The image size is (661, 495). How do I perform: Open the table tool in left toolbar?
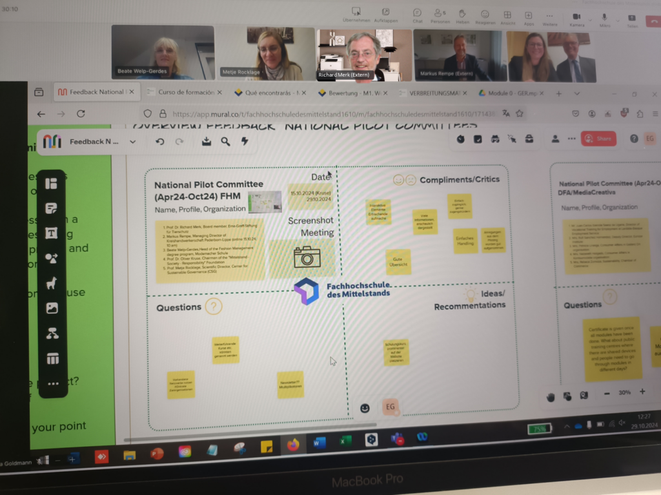pos(52,358)
